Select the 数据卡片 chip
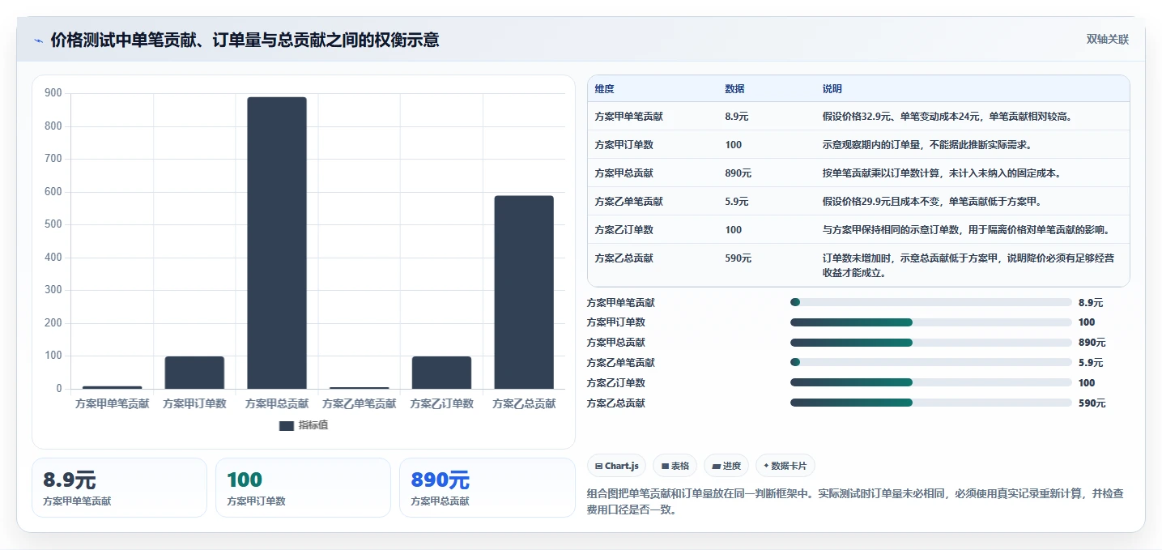 (785, 466)
